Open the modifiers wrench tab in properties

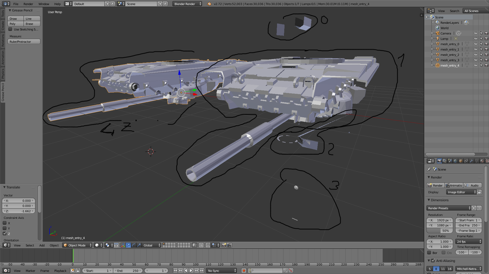click(471, 161)
